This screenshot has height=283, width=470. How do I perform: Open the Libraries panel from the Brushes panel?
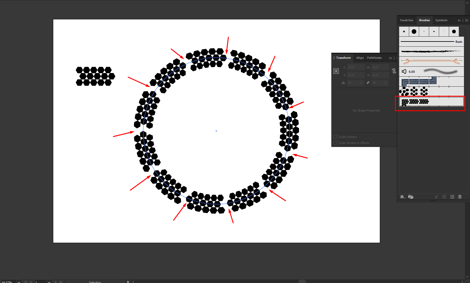pos(411,197)
